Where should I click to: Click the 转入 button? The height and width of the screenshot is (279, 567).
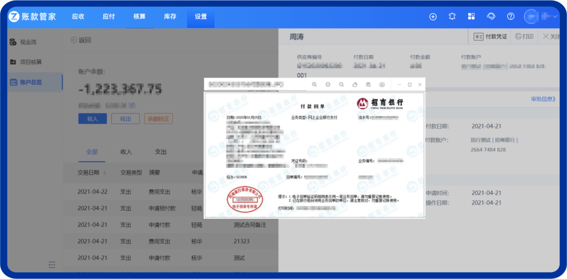click(x=92, y=119)
